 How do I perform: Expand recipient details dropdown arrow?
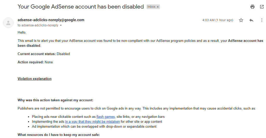pos(61,26)
